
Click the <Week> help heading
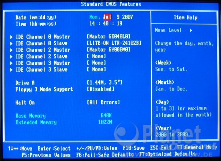tap(164, 62)
